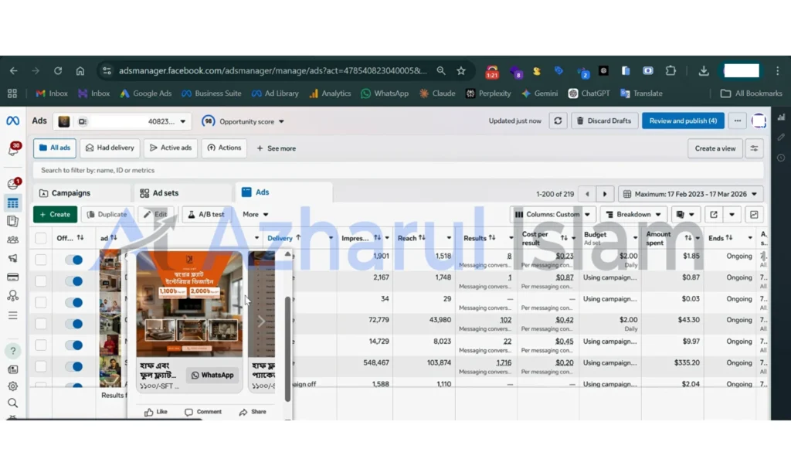Click the ad preview popup's vertical scrollbar
Screen dimensions: 791x476
point(287,348)
